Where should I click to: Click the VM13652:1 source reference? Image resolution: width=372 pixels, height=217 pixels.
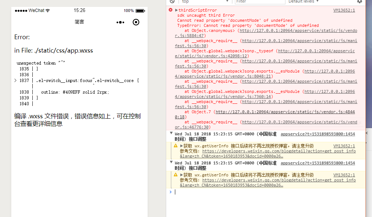click(x=345, y=10)
